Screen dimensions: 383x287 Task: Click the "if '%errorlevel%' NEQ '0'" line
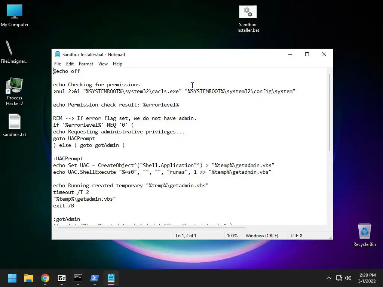94,125
